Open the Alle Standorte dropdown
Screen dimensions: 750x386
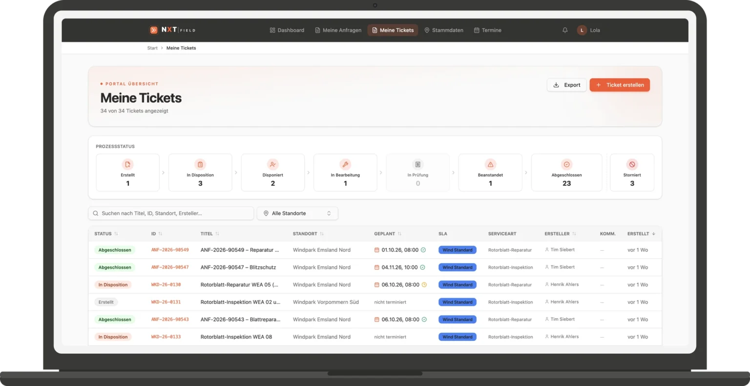coord(297,214)
